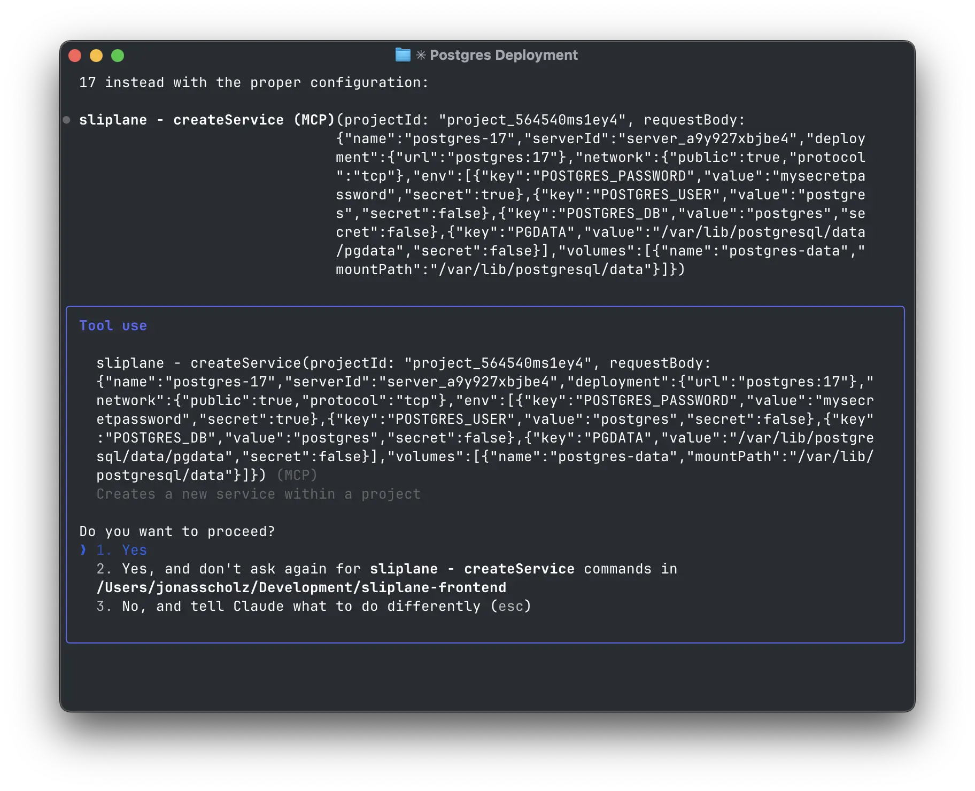Click the arrow indicator beside option 1

(83, 549)
